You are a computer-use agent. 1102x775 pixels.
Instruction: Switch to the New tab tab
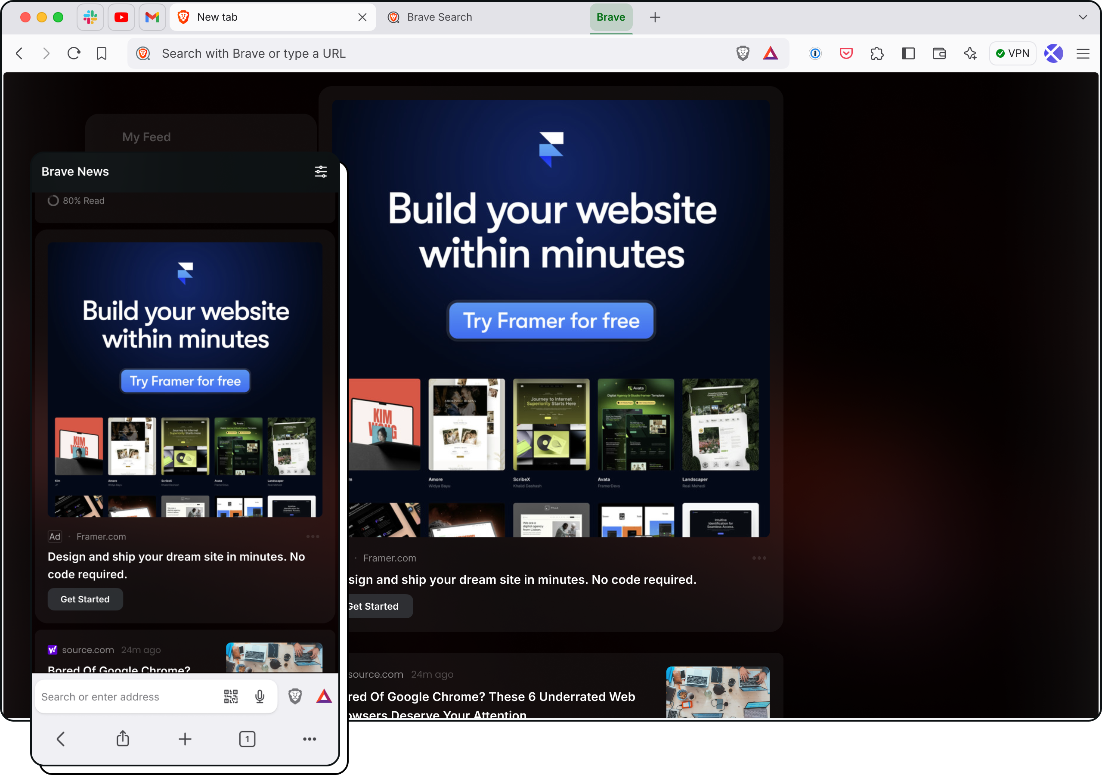272,17
